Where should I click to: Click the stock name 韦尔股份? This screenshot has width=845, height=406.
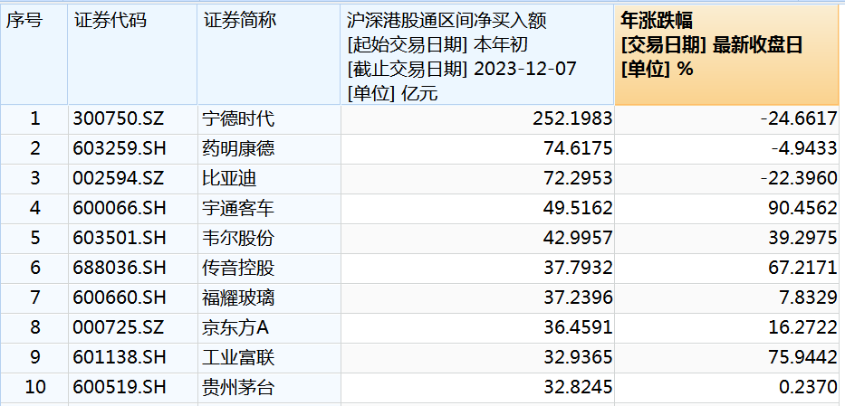point(238,238)
